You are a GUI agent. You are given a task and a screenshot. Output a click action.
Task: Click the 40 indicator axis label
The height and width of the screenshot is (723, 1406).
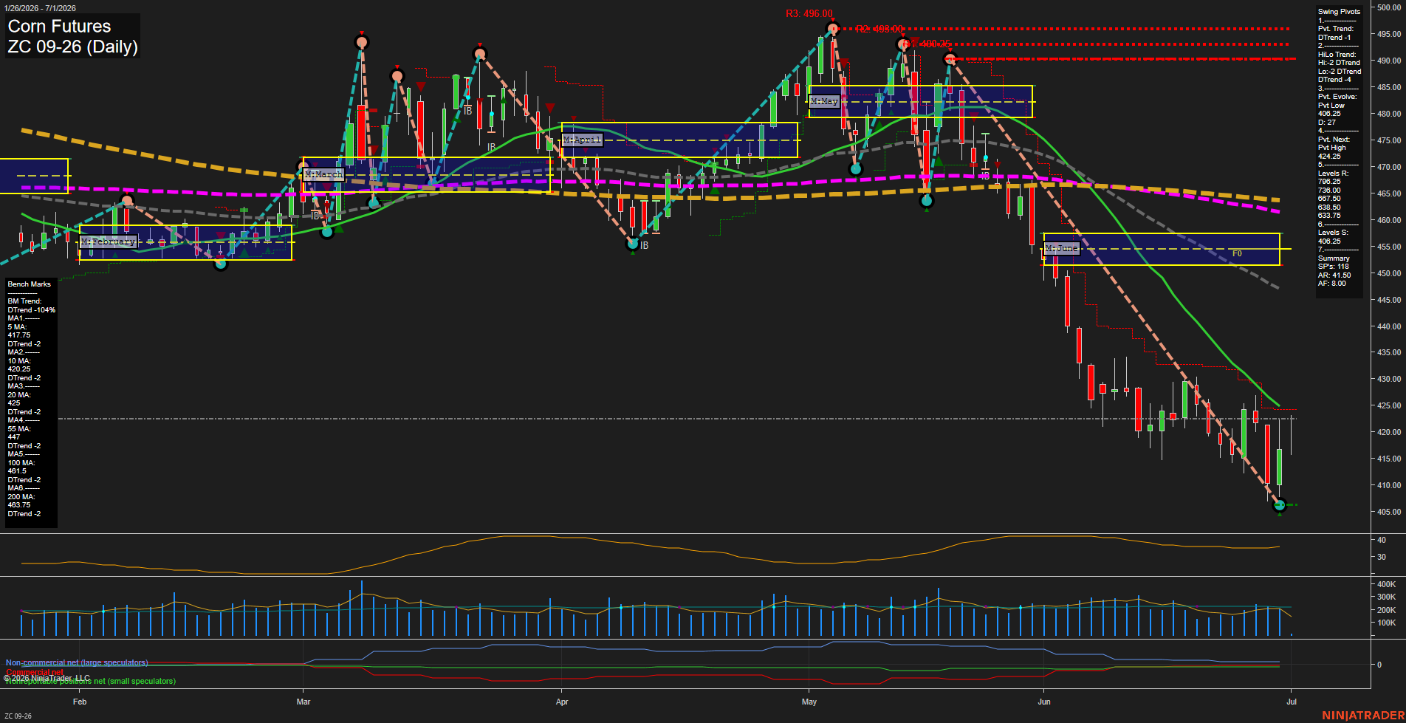pos(1382,541)
